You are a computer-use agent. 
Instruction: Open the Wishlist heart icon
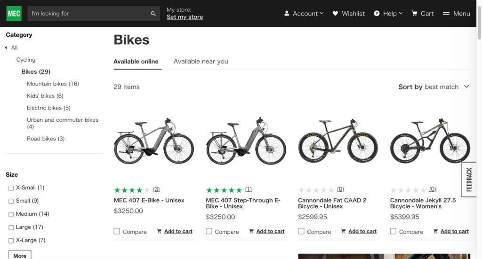[335, 14]
